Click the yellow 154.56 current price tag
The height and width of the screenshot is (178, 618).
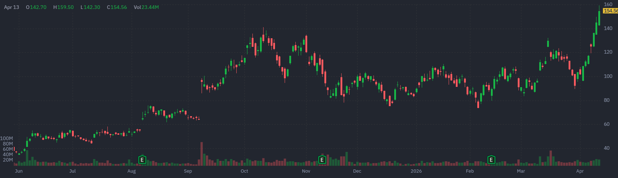pos(610,11)
